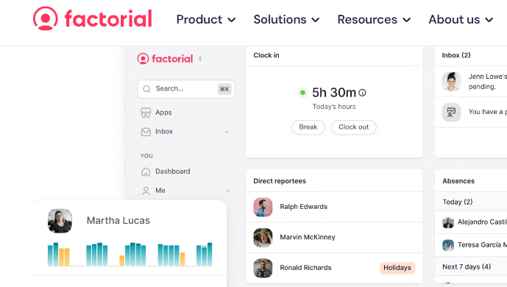
Task: Click the magnifier icon in search box
Action: 146,89
